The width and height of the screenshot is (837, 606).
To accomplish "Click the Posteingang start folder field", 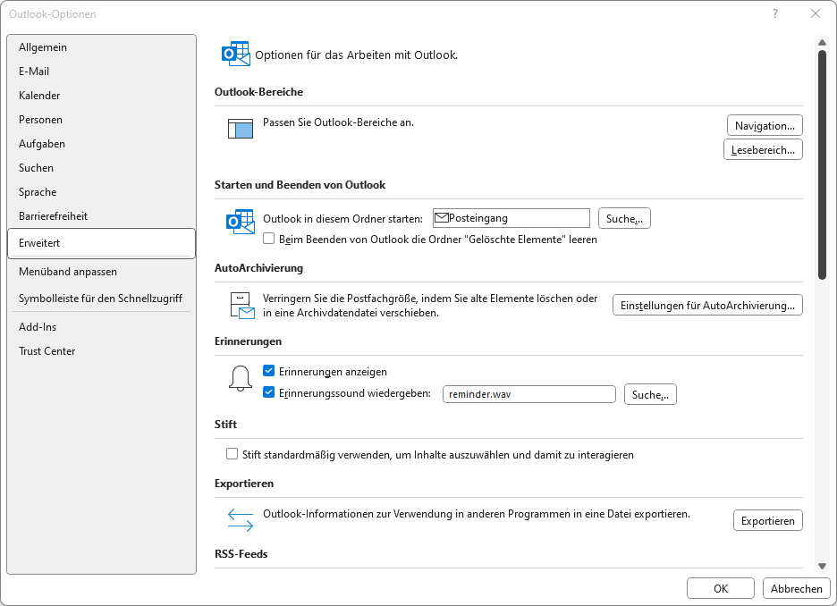I will pyautogui.click(x=511, y=218).
